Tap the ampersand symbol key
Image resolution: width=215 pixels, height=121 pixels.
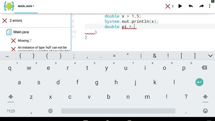pyautogui.click(x=155, y=56)
